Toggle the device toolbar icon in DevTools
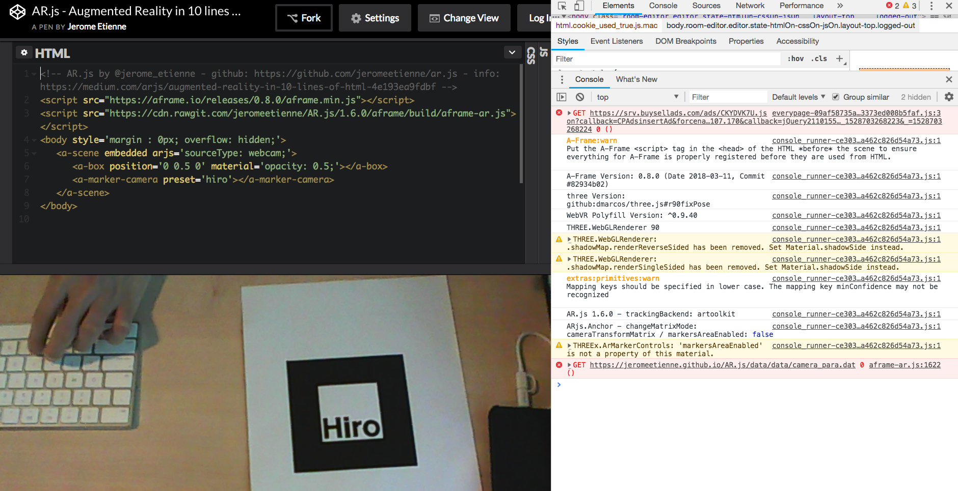The height and width of the screenshot is (491, 958). coord(579,6)
